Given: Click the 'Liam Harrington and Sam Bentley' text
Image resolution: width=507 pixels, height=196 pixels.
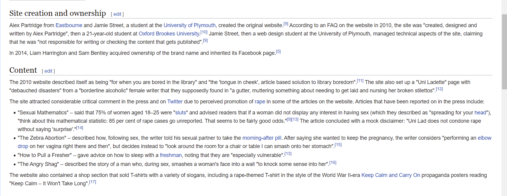Looking at the screenshot, I should (69, 53).
